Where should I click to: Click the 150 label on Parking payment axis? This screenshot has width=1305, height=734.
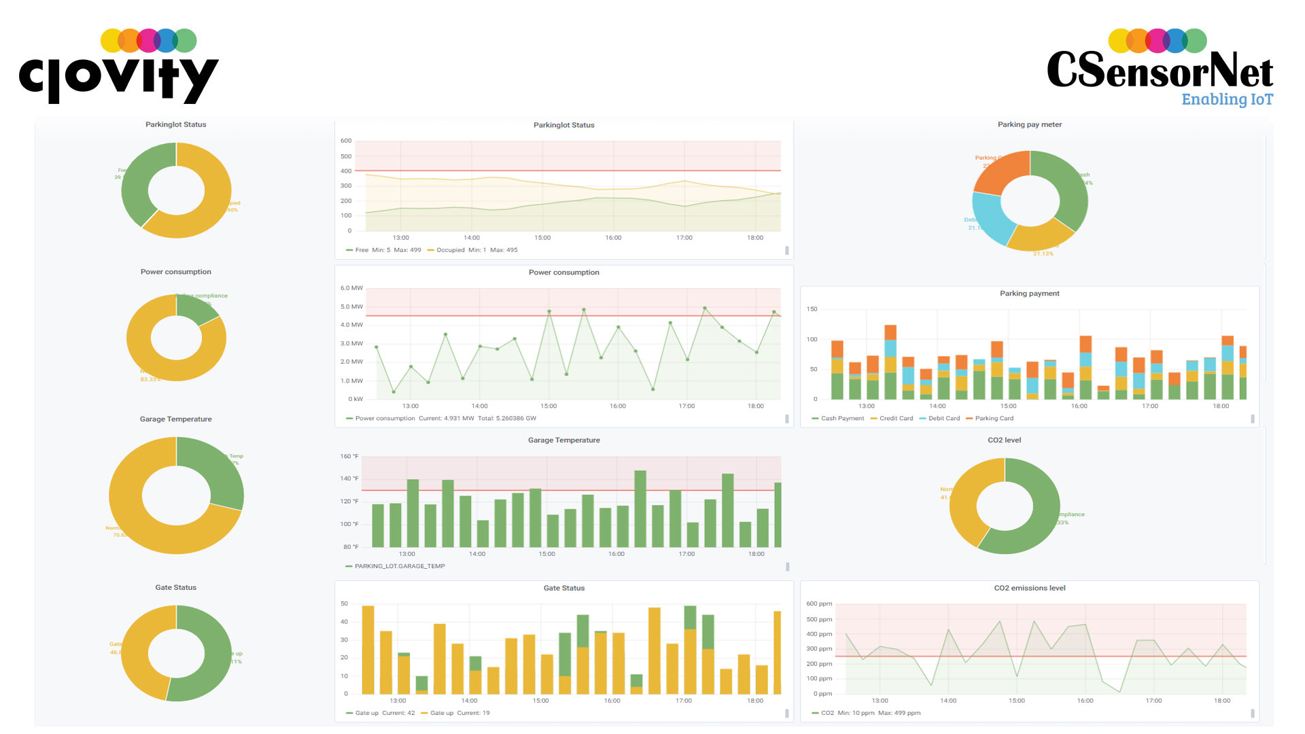(x=812, y=309)
